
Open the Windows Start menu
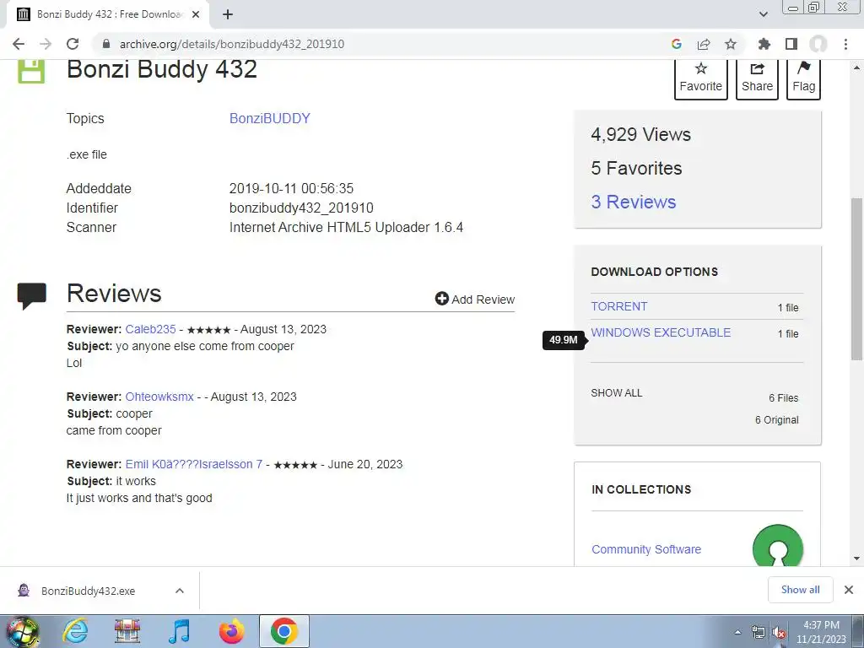tap(22, 631)
